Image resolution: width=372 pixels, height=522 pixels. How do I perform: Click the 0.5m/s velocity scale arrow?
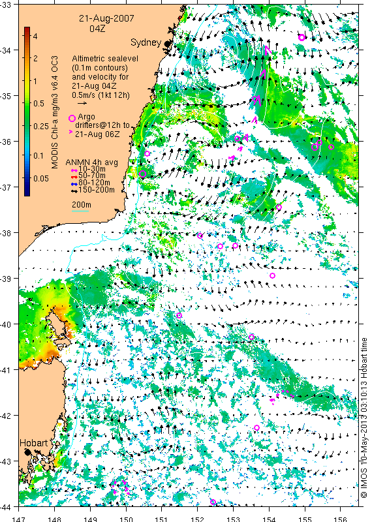click(x=82, y=103)
